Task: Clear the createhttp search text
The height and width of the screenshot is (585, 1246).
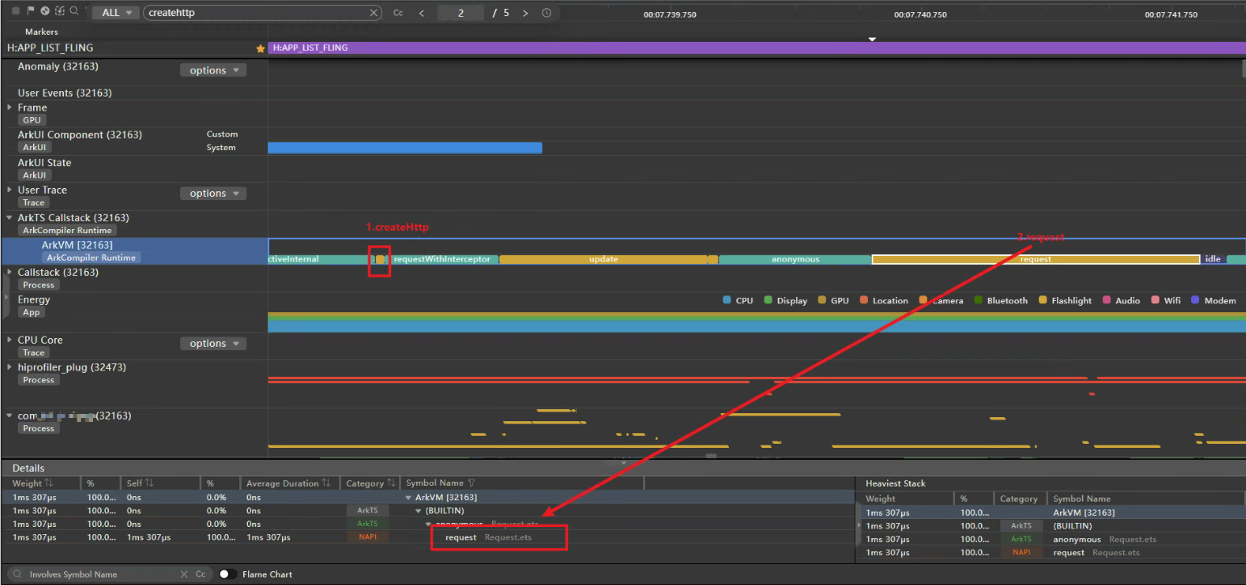Action: 374,13
